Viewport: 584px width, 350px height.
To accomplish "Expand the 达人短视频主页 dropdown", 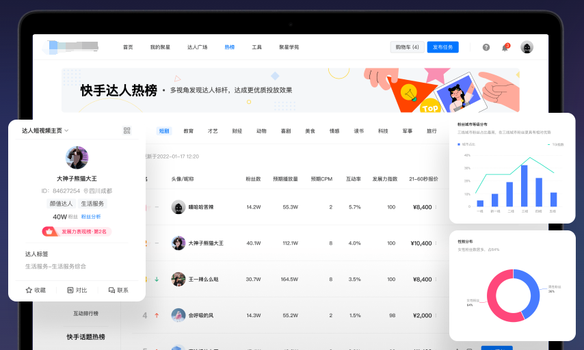I will tap(66, 131).
